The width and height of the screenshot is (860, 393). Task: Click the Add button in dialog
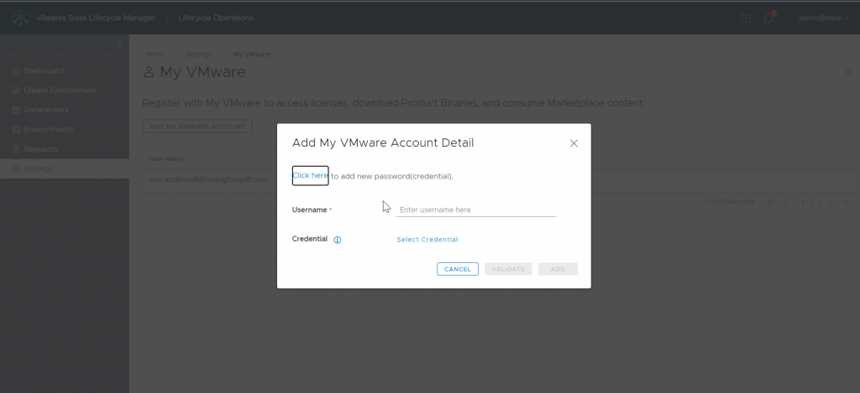coord(558,269)
